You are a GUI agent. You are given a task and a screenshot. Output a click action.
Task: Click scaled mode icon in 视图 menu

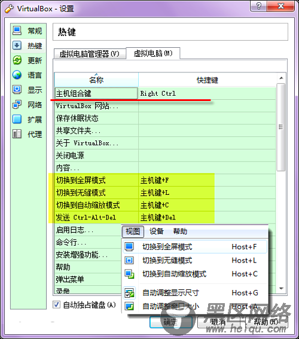[129, 274]
